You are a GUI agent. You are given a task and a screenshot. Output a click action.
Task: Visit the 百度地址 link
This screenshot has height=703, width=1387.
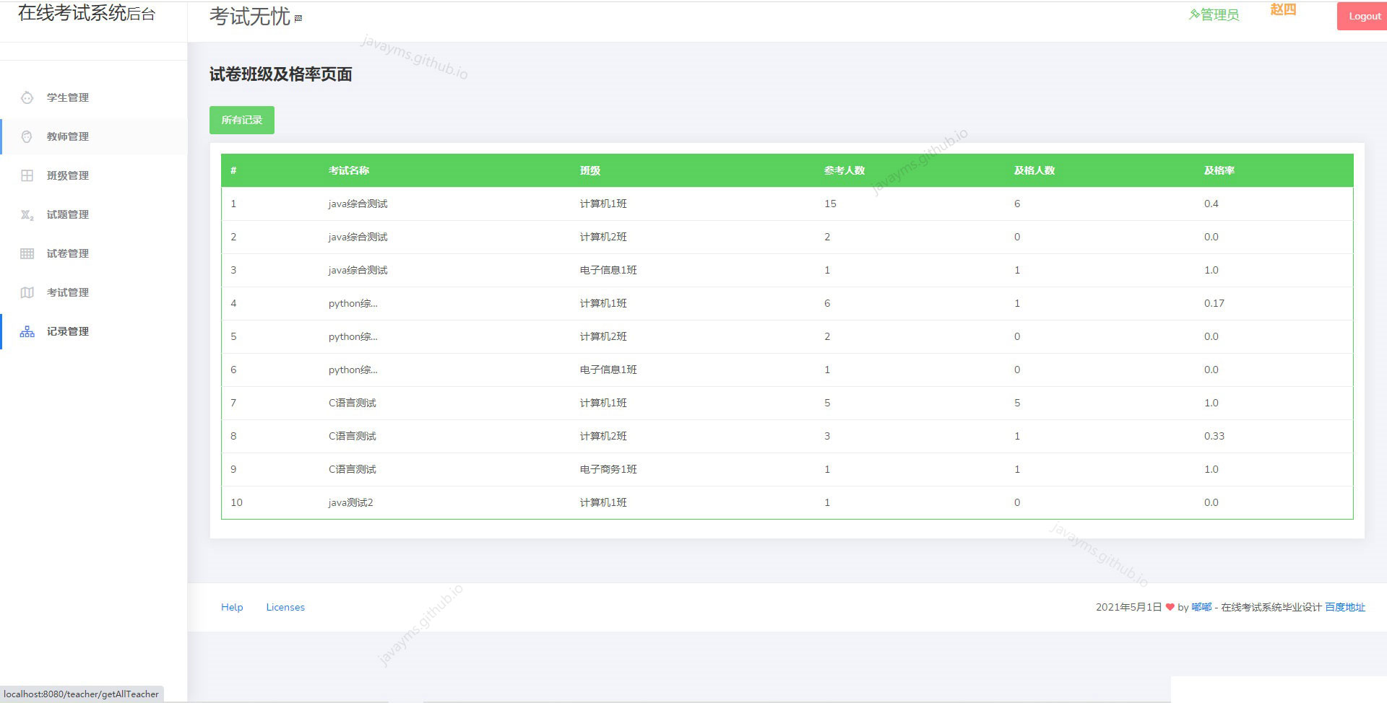coord(1345,607)
